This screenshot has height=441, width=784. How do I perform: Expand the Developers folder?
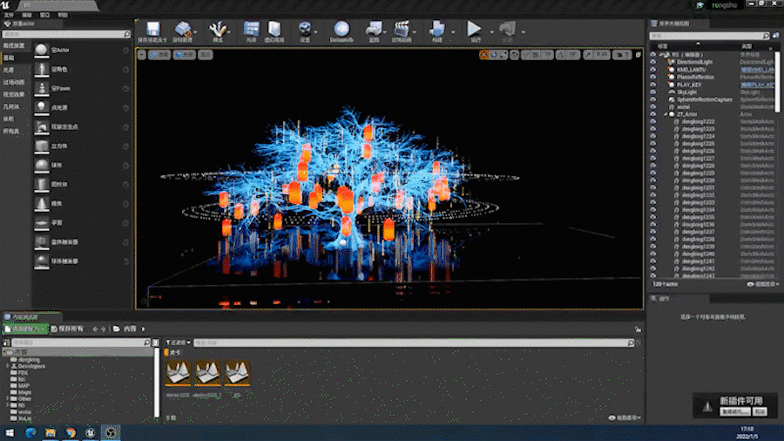point(8,367)
